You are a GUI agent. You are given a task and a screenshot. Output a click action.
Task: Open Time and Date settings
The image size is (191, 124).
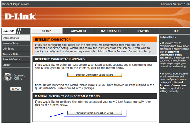coord(16,54)
